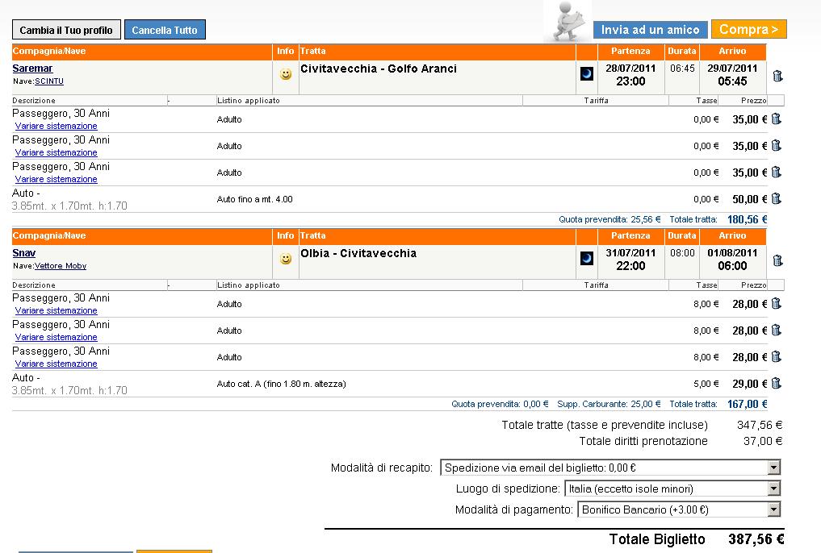Click night moon icon for Civitavecchia - Golfo Aranci
The width and height of the screenshot is (821, 553).
coord(586,74)
